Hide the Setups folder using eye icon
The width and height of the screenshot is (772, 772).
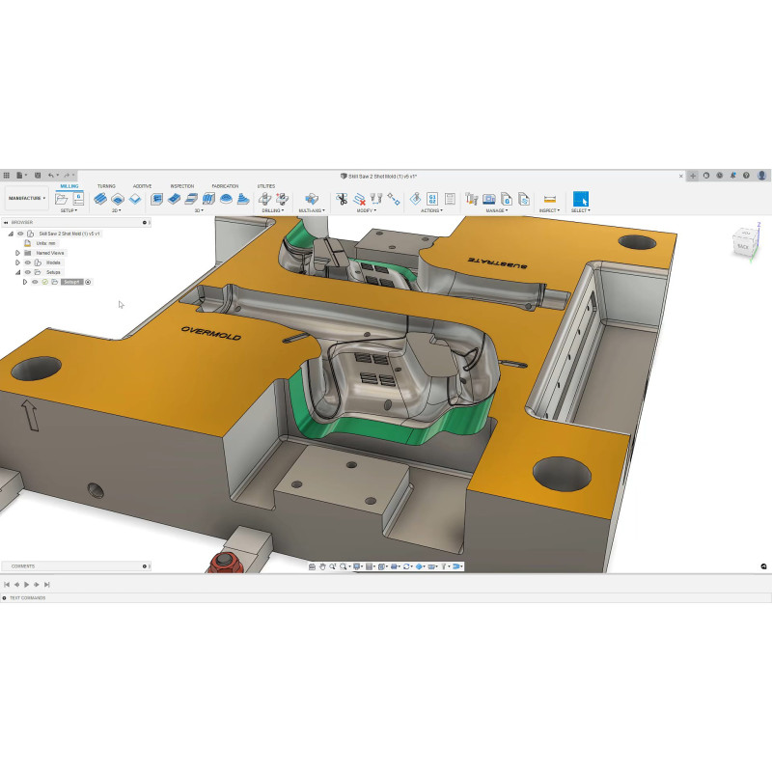[x=27, y=272]
